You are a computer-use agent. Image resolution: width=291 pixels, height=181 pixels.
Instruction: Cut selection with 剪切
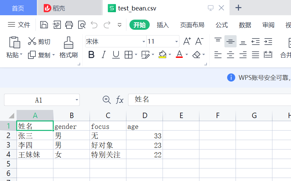click(x=39, y=41)
